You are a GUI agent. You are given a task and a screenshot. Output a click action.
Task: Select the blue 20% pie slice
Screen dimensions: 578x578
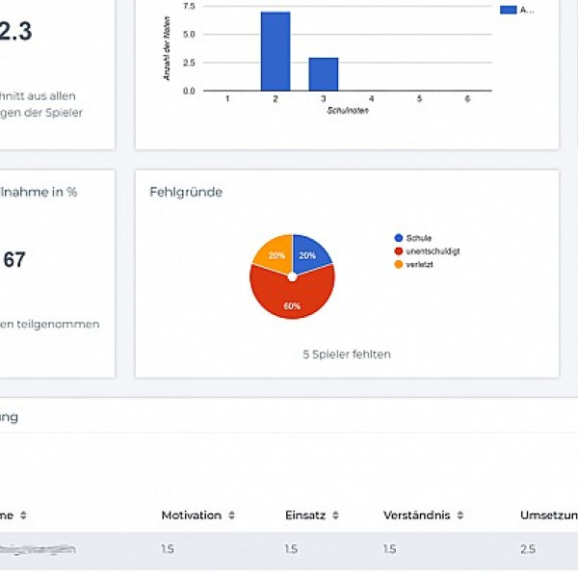310,254
